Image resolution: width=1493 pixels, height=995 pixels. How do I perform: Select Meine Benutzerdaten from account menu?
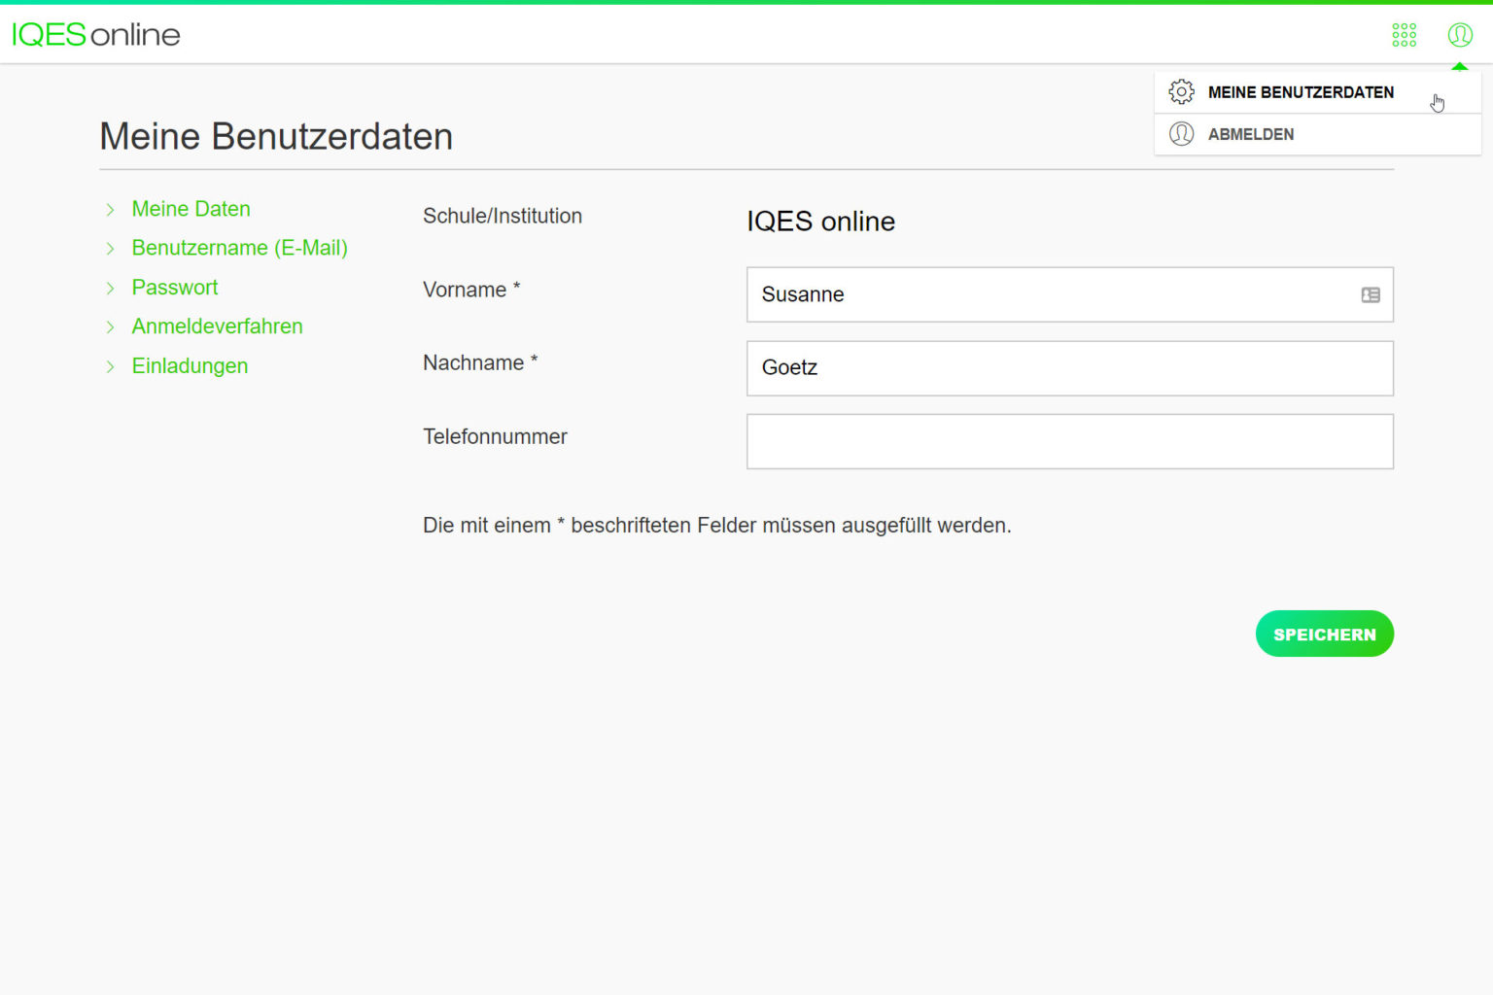coord(1301,91)
